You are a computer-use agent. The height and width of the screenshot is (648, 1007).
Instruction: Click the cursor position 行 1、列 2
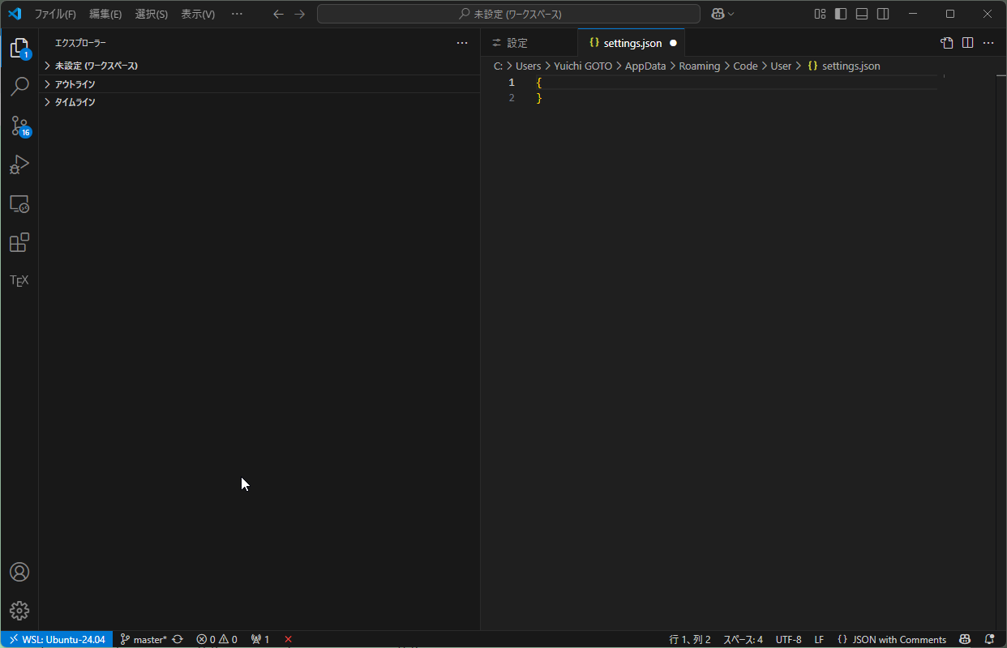tap(690, 639)
